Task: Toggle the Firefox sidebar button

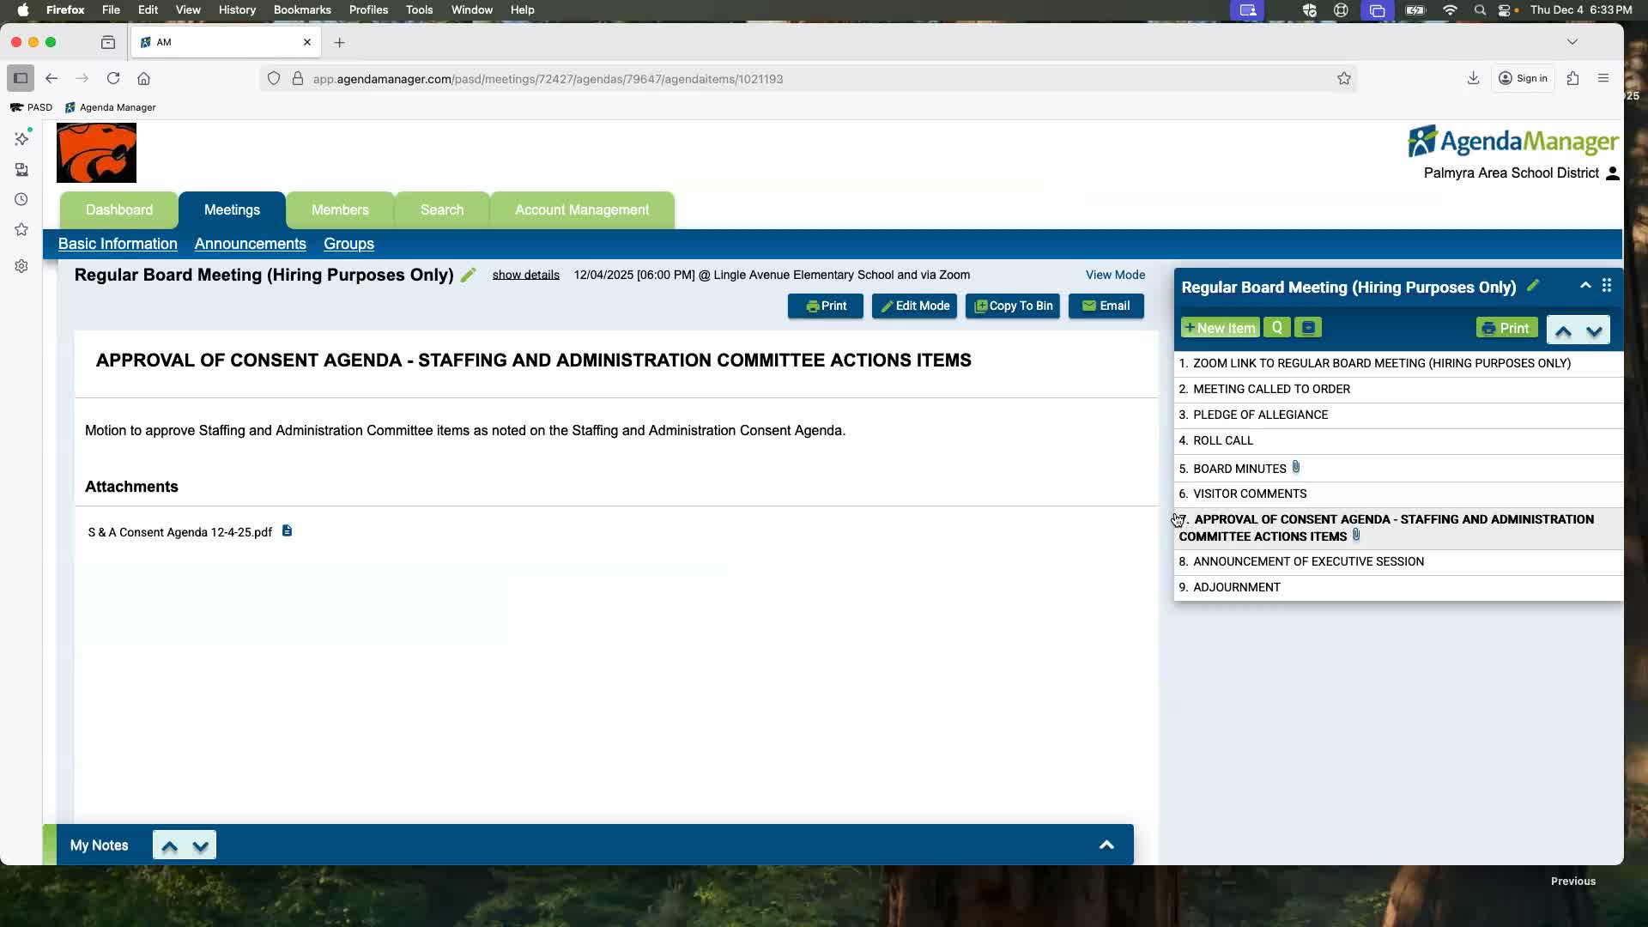Action: pyautogui.click(x=21, y=78)
